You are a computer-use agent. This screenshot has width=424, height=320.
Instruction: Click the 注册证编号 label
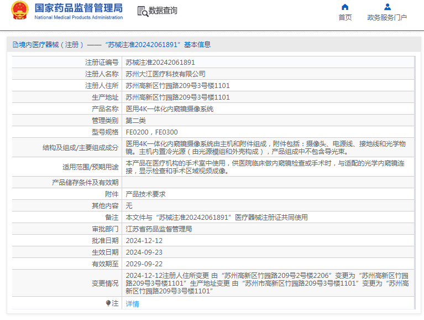[102, 63]
